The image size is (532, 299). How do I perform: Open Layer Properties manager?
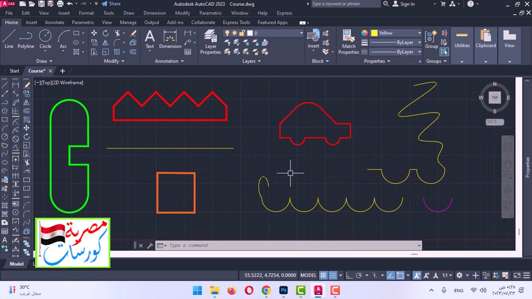(x=211, y=42)
